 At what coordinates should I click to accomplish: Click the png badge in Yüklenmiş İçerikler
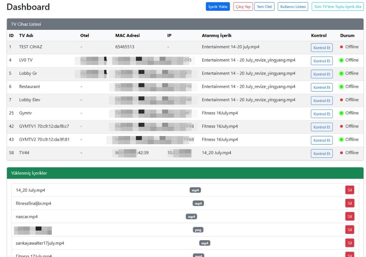pos(198,230)
